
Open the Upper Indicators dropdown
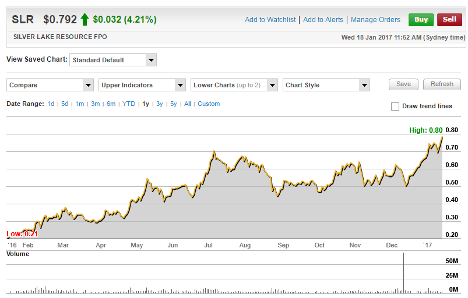(x=142, y=85)
